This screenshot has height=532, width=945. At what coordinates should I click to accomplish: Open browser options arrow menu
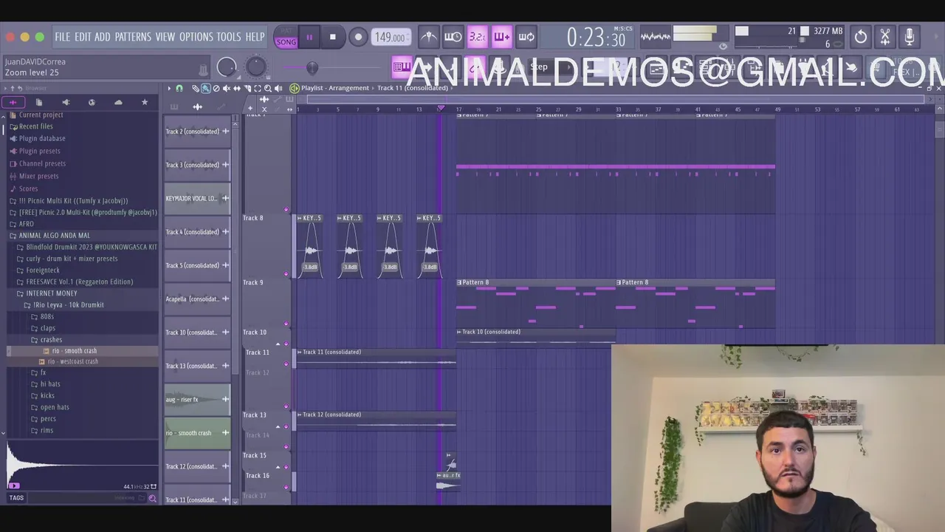click(6, 88)
